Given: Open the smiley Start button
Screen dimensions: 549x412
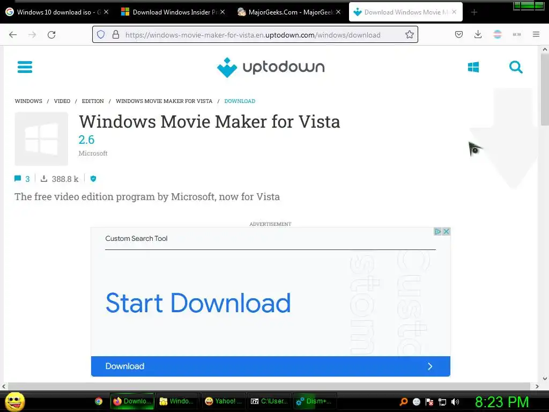Looking at the screenshot, I should (15, 401).
